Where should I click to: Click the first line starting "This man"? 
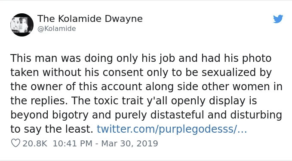[141, 58]
